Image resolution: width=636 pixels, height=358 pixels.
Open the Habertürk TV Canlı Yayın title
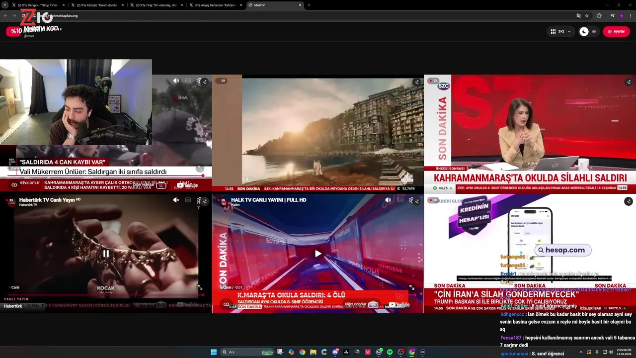coord(50,199)
